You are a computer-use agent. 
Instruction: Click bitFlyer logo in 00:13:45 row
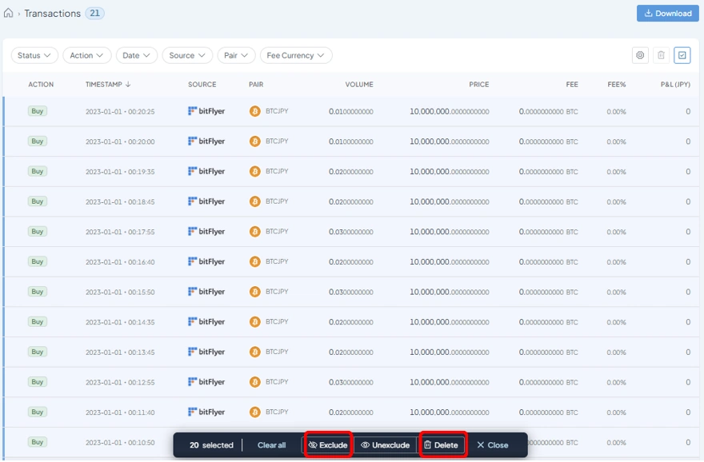click(206, 352)
